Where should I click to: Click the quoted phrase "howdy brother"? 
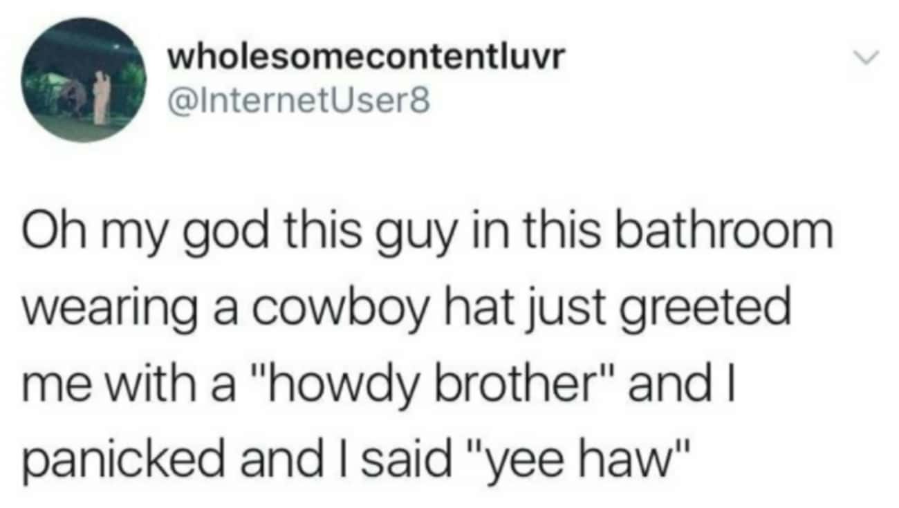point(411,402)
